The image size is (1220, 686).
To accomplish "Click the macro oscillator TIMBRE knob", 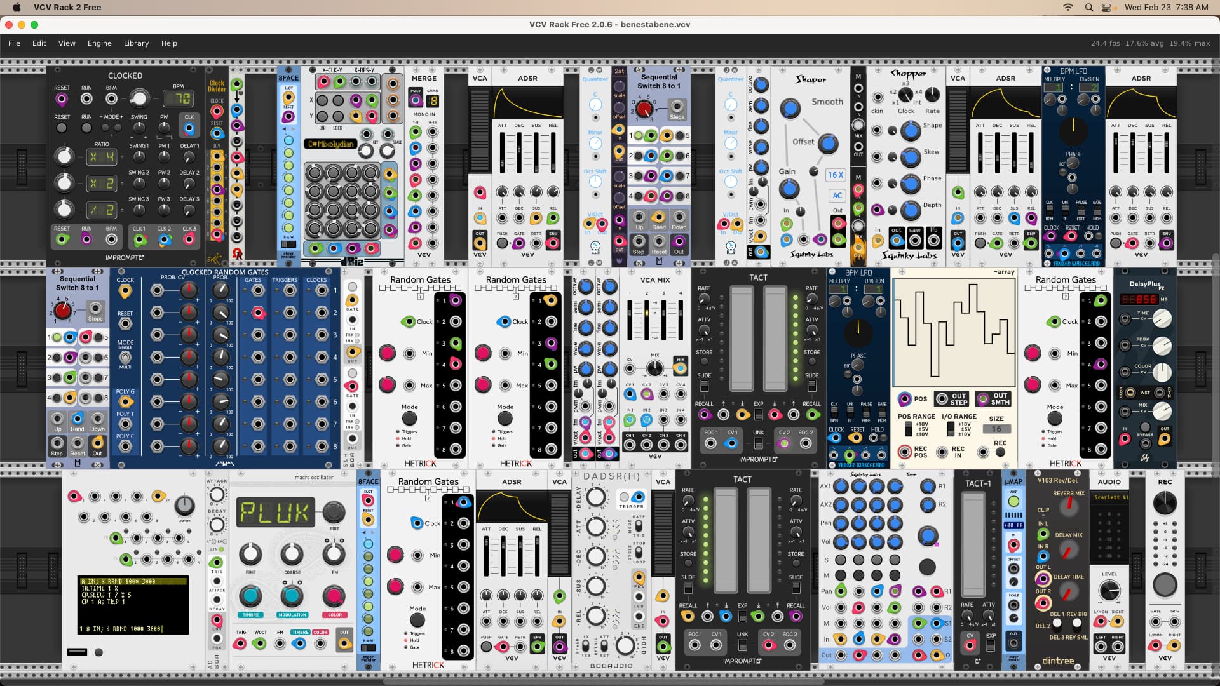I will (250, 596).
